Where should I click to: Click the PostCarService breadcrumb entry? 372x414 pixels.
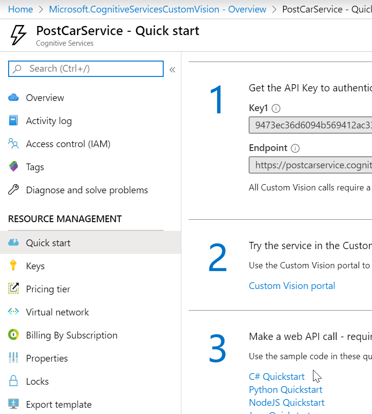pos(327,9)
